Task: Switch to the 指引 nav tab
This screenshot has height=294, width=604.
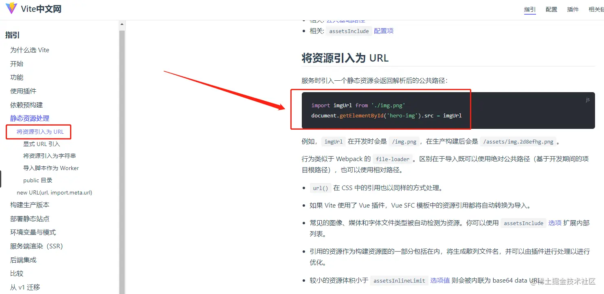Action: [530, 9]
